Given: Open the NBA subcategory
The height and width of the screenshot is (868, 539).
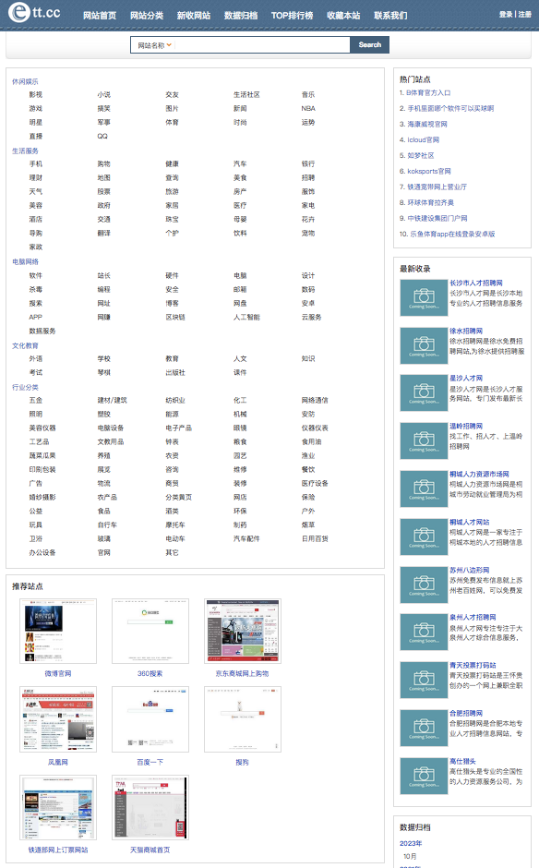Looking at the screenshot, I should [x=308, y=109].
